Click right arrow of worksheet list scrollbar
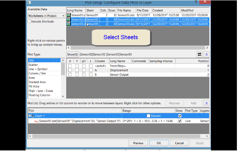This screenshot has height=153, width=238. (x=207, y=48)
